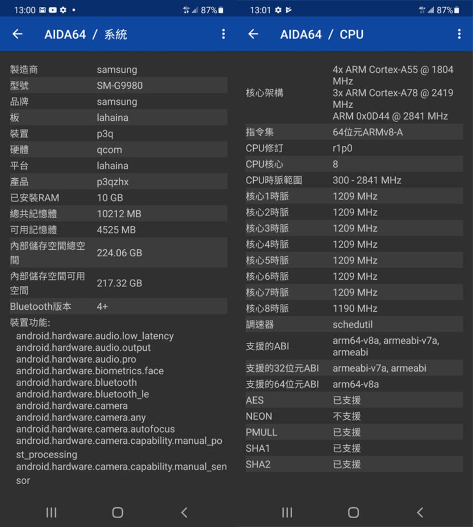Tap the 核心架構 CPU architecture row
The height and width of the screenshot is (527, 473).
(x=354, y=93)
